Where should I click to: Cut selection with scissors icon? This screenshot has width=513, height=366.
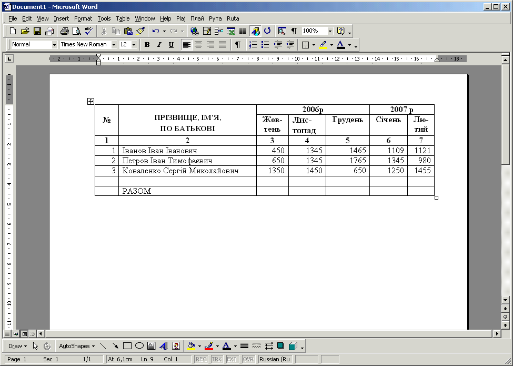pyautogui.click(x=104, y=31)
